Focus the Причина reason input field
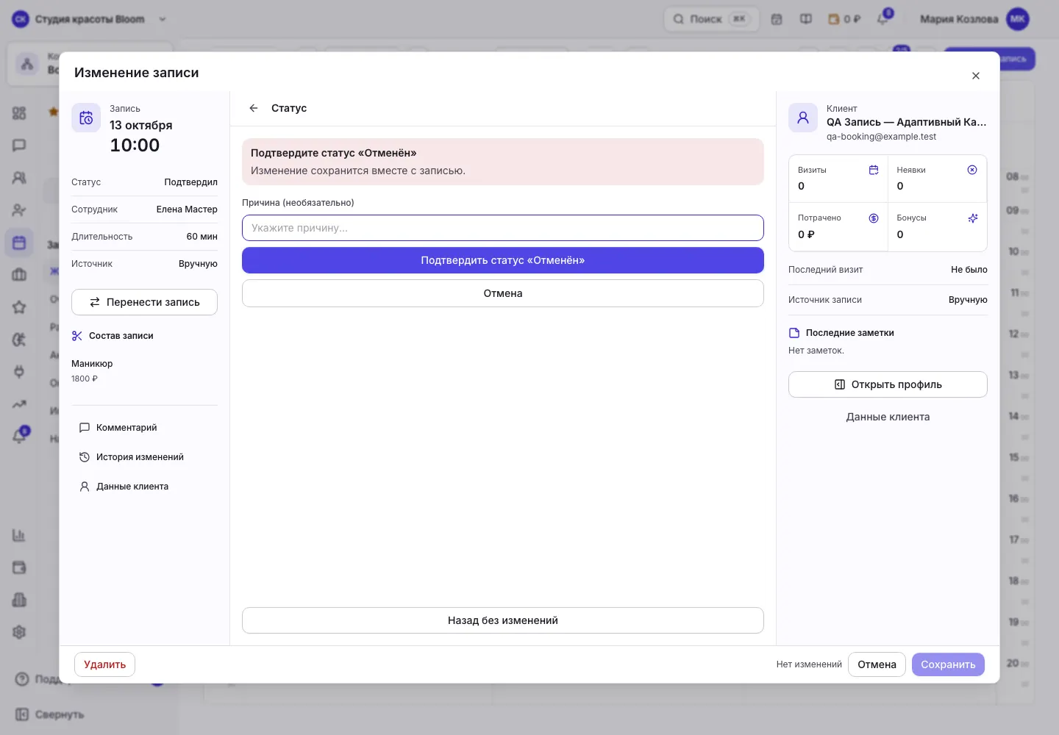This screenshot has height=735, width=1059. (503, 228)
